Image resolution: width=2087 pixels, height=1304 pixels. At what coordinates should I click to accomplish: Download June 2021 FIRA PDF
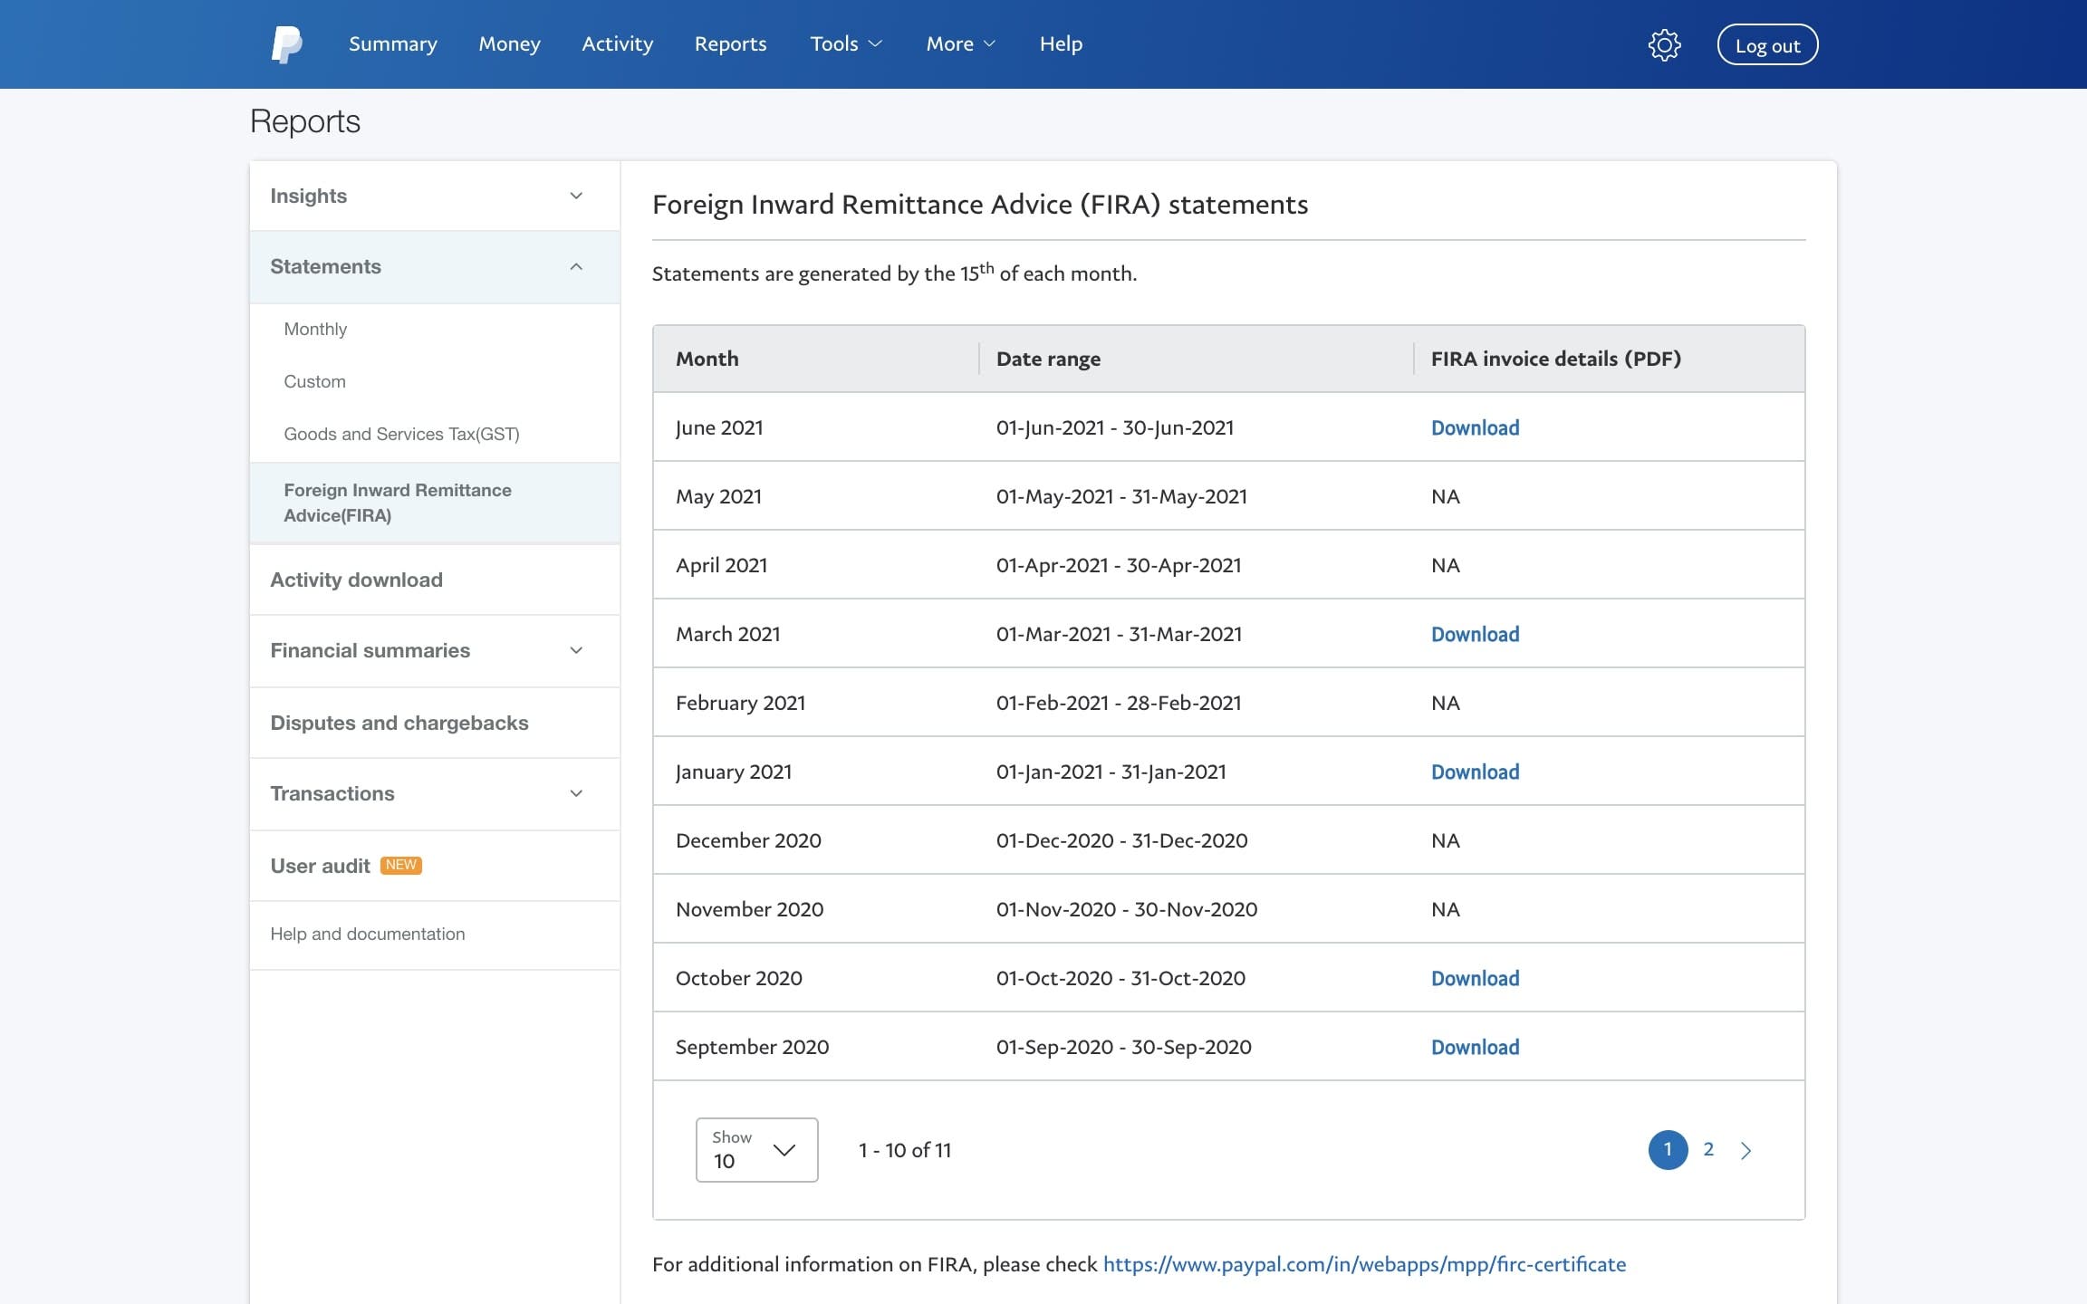pyautogui.click(x=1474, y=427)
